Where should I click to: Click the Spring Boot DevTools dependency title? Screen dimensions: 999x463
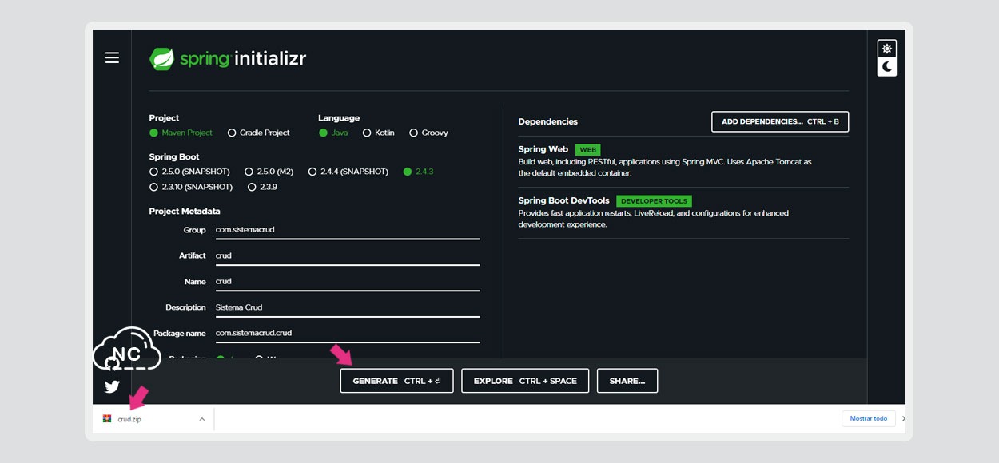point(563,200)
